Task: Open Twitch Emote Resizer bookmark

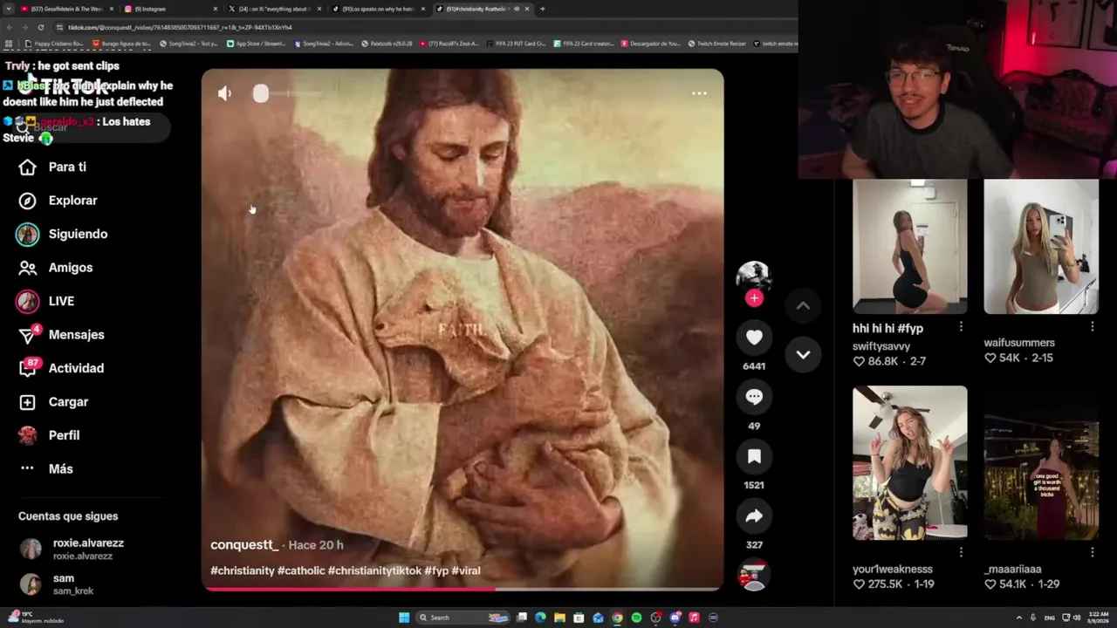Action: tap(717, 44)
